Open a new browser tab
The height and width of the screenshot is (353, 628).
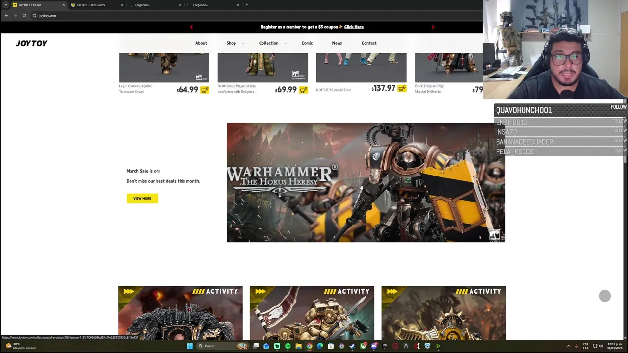(x=247, y=5)
